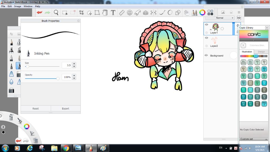The height and width of the screenshot is (152, 270).
Task: Add image layer button in Layer Editor
Action: pyautogui.click(x=223, y=12)
